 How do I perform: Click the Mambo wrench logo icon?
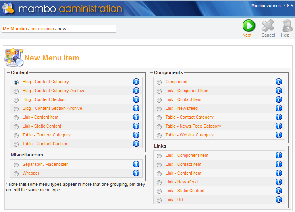click(x=8, y=8)
